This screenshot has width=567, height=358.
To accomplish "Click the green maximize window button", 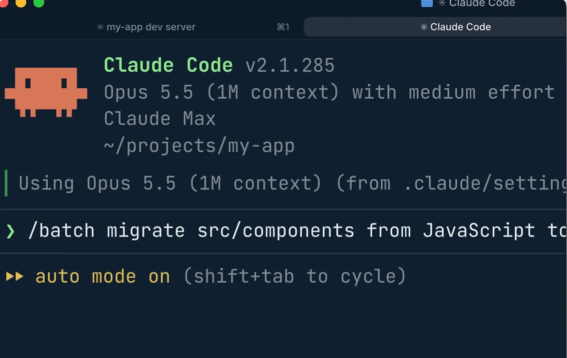I will point(39,3).
